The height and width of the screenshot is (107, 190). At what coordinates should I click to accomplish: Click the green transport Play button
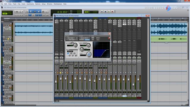[109, 12]
